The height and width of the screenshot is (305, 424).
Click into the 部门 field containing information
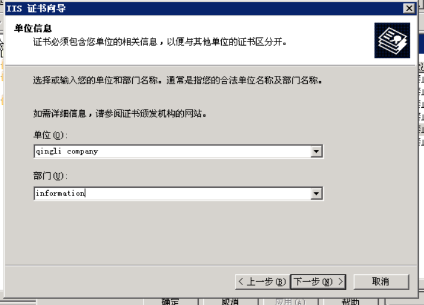click(173, 194)
